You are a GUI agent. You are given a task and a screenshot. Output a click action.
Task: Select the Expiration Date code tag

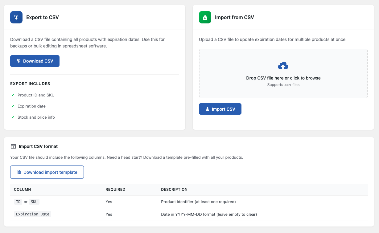[x=33, y=214]
